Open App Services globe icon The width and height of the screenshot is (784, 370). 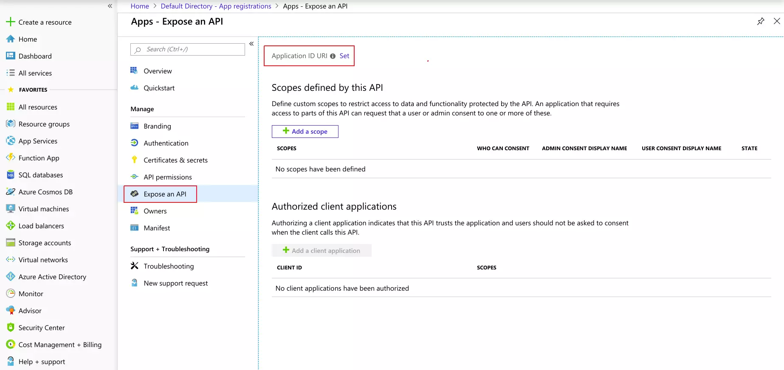point(11,140)
